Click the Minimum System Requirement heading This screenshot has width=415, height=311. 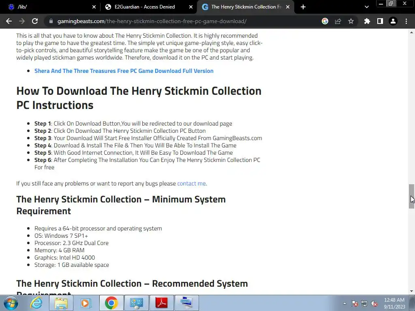click(x=121, y=205)
